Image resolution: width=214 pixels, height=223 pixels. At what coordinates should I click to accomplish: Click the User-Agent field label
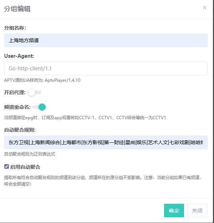[19, 56]
